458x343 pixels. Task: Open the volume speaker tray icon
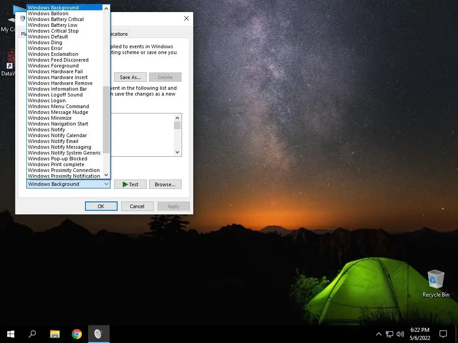[400, 334]
